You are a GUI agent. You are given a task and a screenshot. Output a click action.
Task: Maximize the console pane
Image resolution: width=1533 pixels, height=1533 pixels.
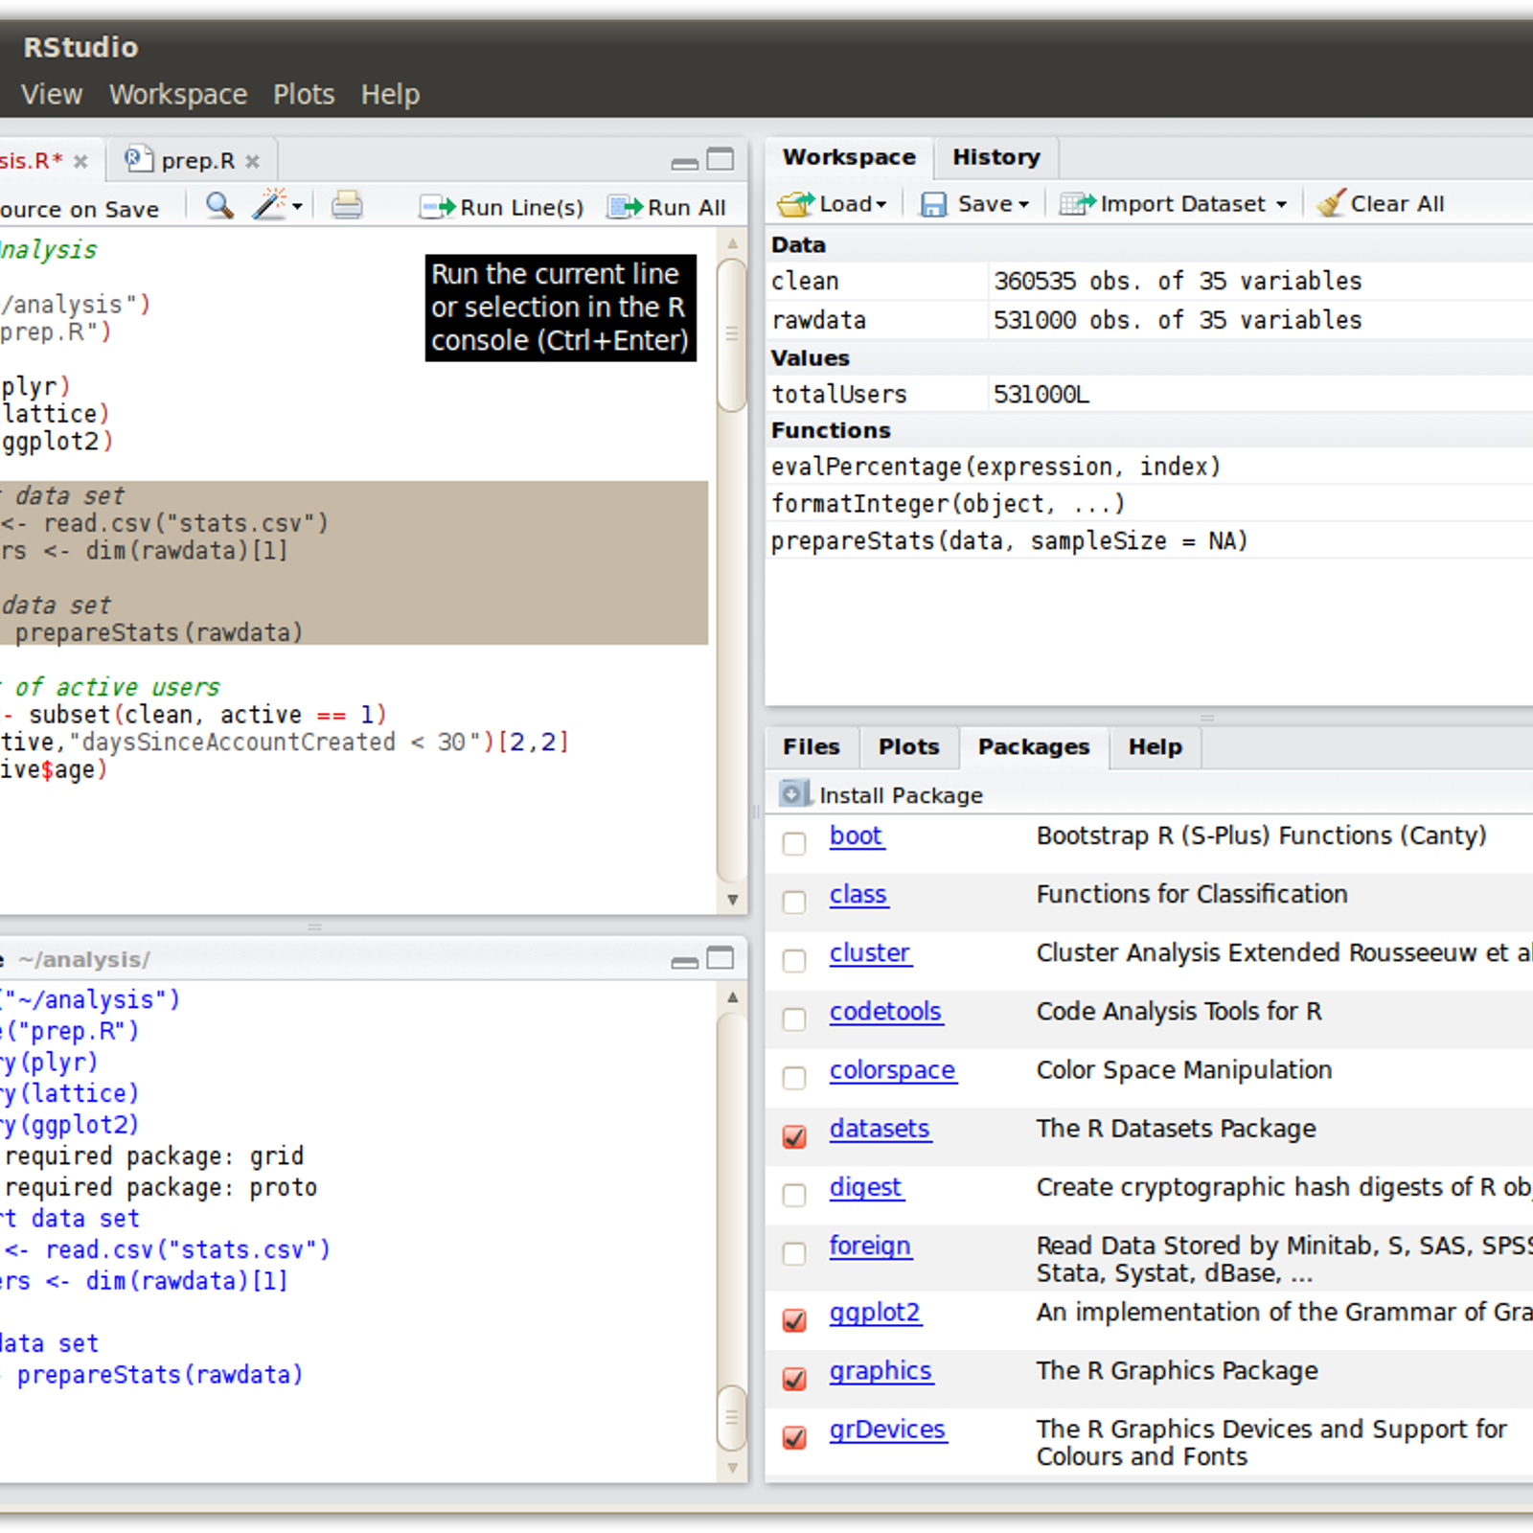tap(720, 958)
